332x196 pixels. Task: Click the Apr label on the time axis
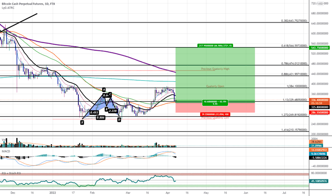168,193
